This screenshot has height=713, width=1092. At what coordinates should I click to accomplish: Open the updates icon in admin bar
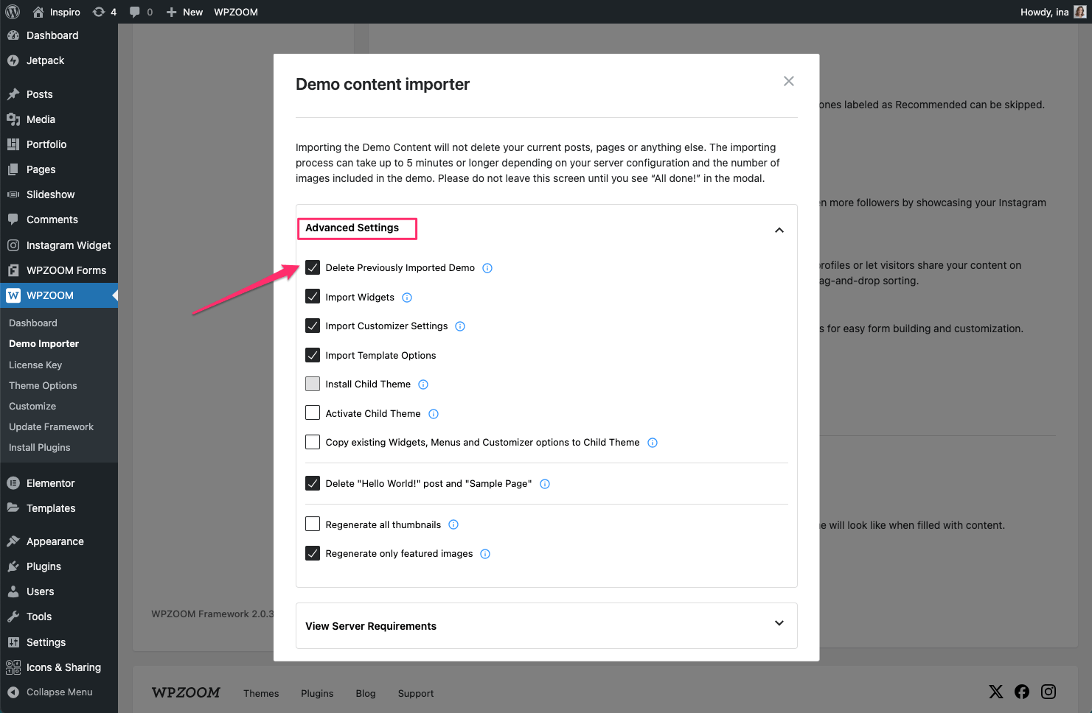point(99,12)
